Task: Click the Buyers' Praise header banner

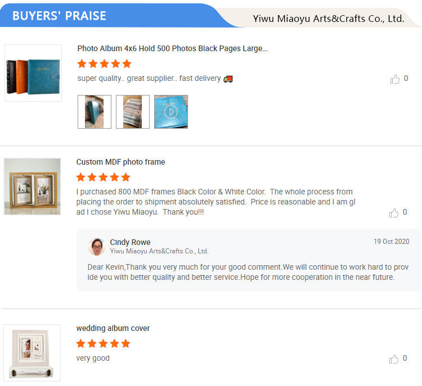Action: 59,16
